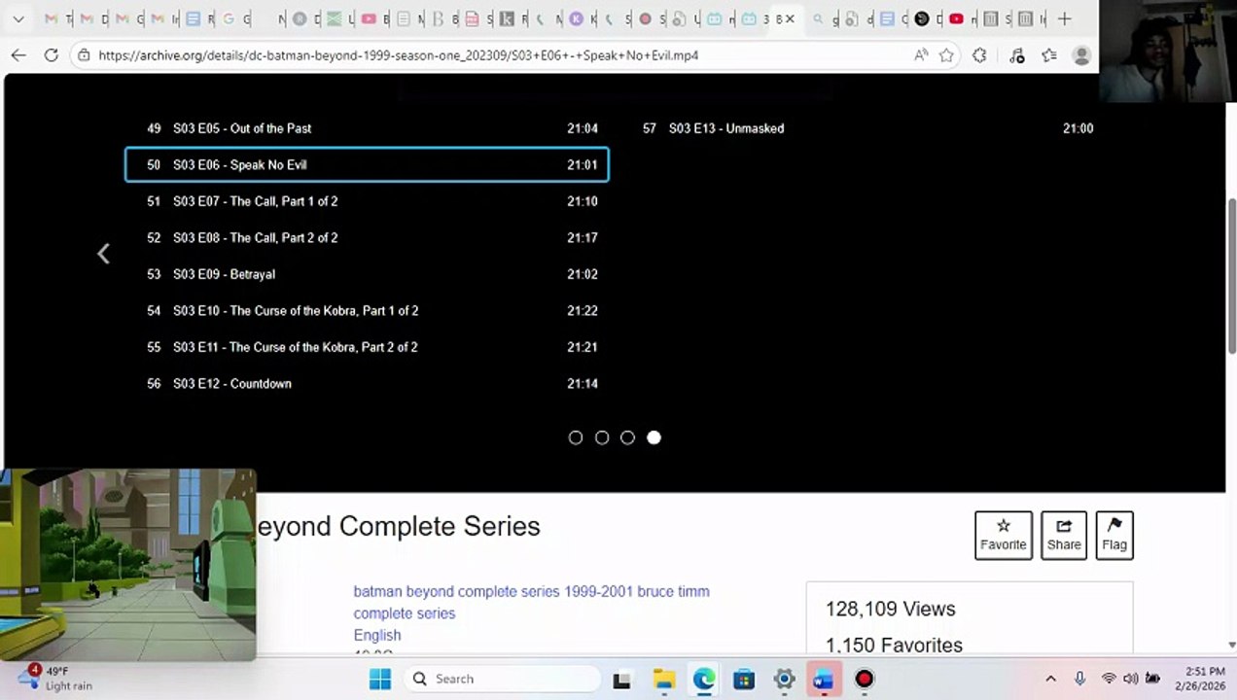Open Task View on the taskbar

(x=621, y=680)
